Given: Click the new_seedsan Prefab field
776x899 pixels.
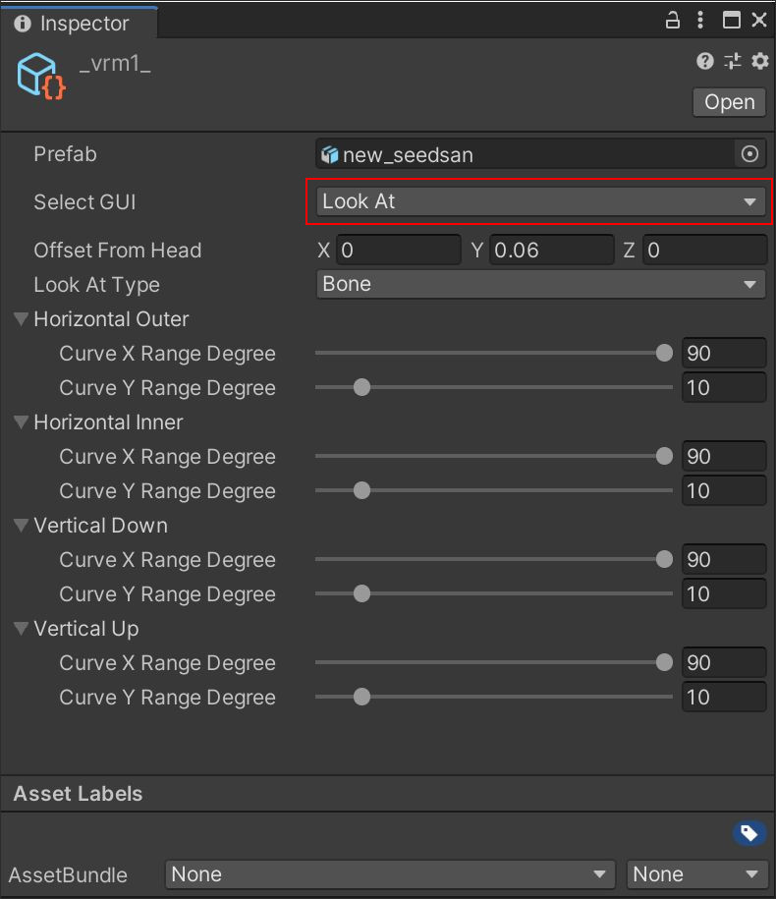Looking at the screenshot, I should (526, 154).
